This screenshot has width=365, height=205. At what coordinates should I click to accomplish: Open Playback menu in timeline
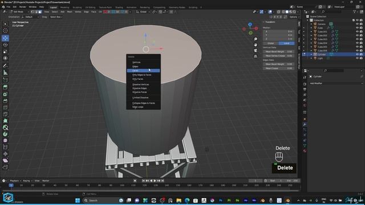pos(15,181)
